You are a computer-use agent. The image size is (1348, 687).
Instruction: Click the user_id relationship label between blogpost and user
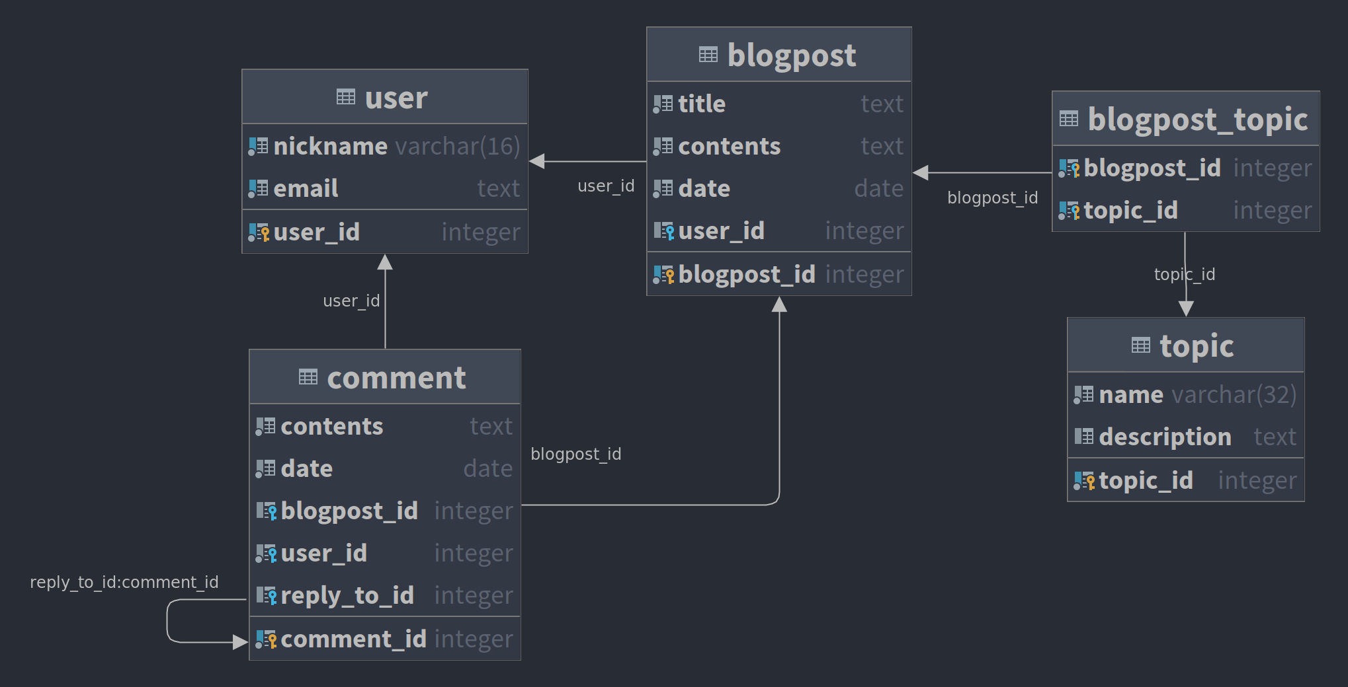605,186
